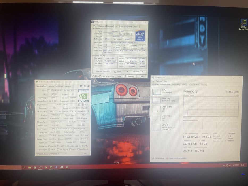Viewport: 248px width, 186px height.
Task: Open Microsoft Store taskbar icon
Action: [x=35, y=167]
